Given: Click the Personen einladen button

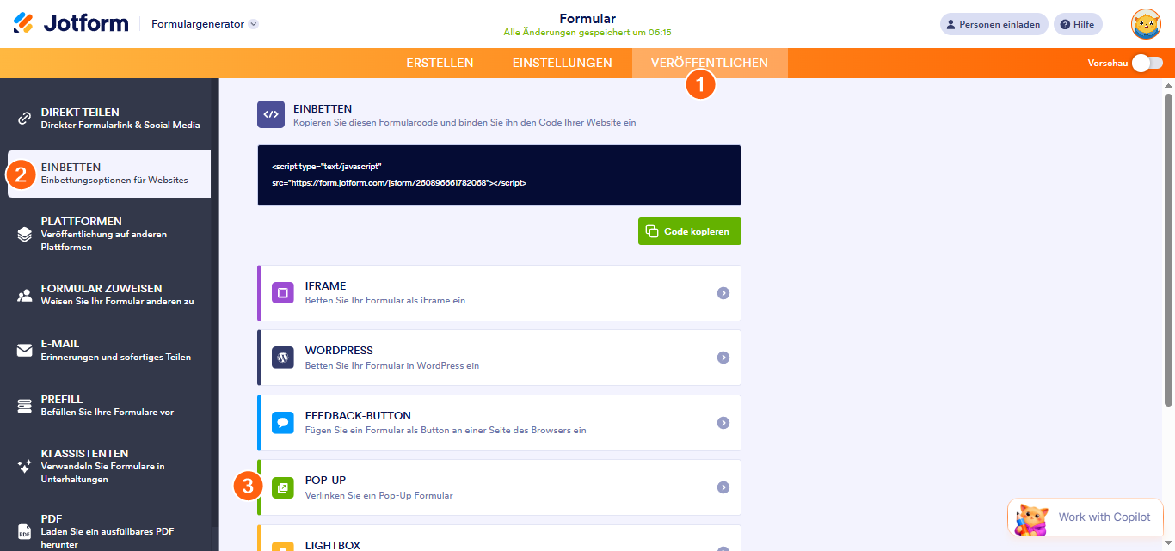Looking at the screenshot, I should [993, 23].
